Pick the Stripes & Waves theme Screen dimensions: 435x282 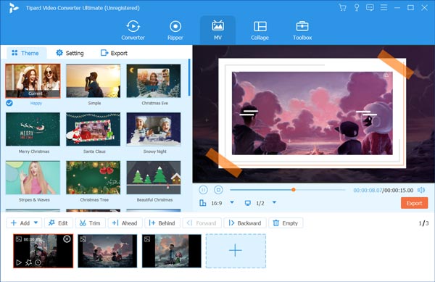click(x=33, y=178)
